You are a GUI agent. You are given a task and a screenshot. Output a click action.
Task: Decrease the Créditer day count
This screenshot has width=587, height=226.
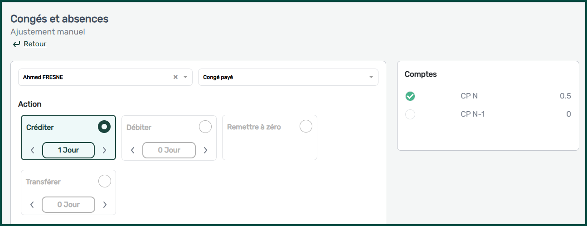tap(32, 150)
